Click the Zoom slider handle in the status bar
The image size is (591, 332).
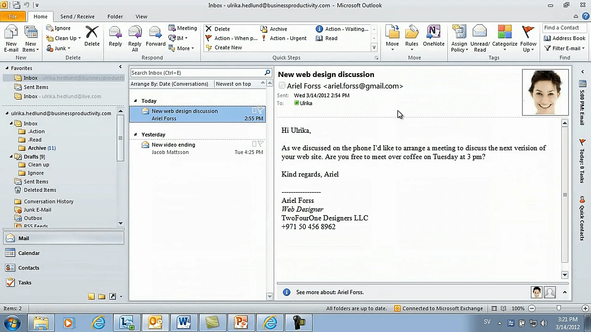(x=559, y=308)
